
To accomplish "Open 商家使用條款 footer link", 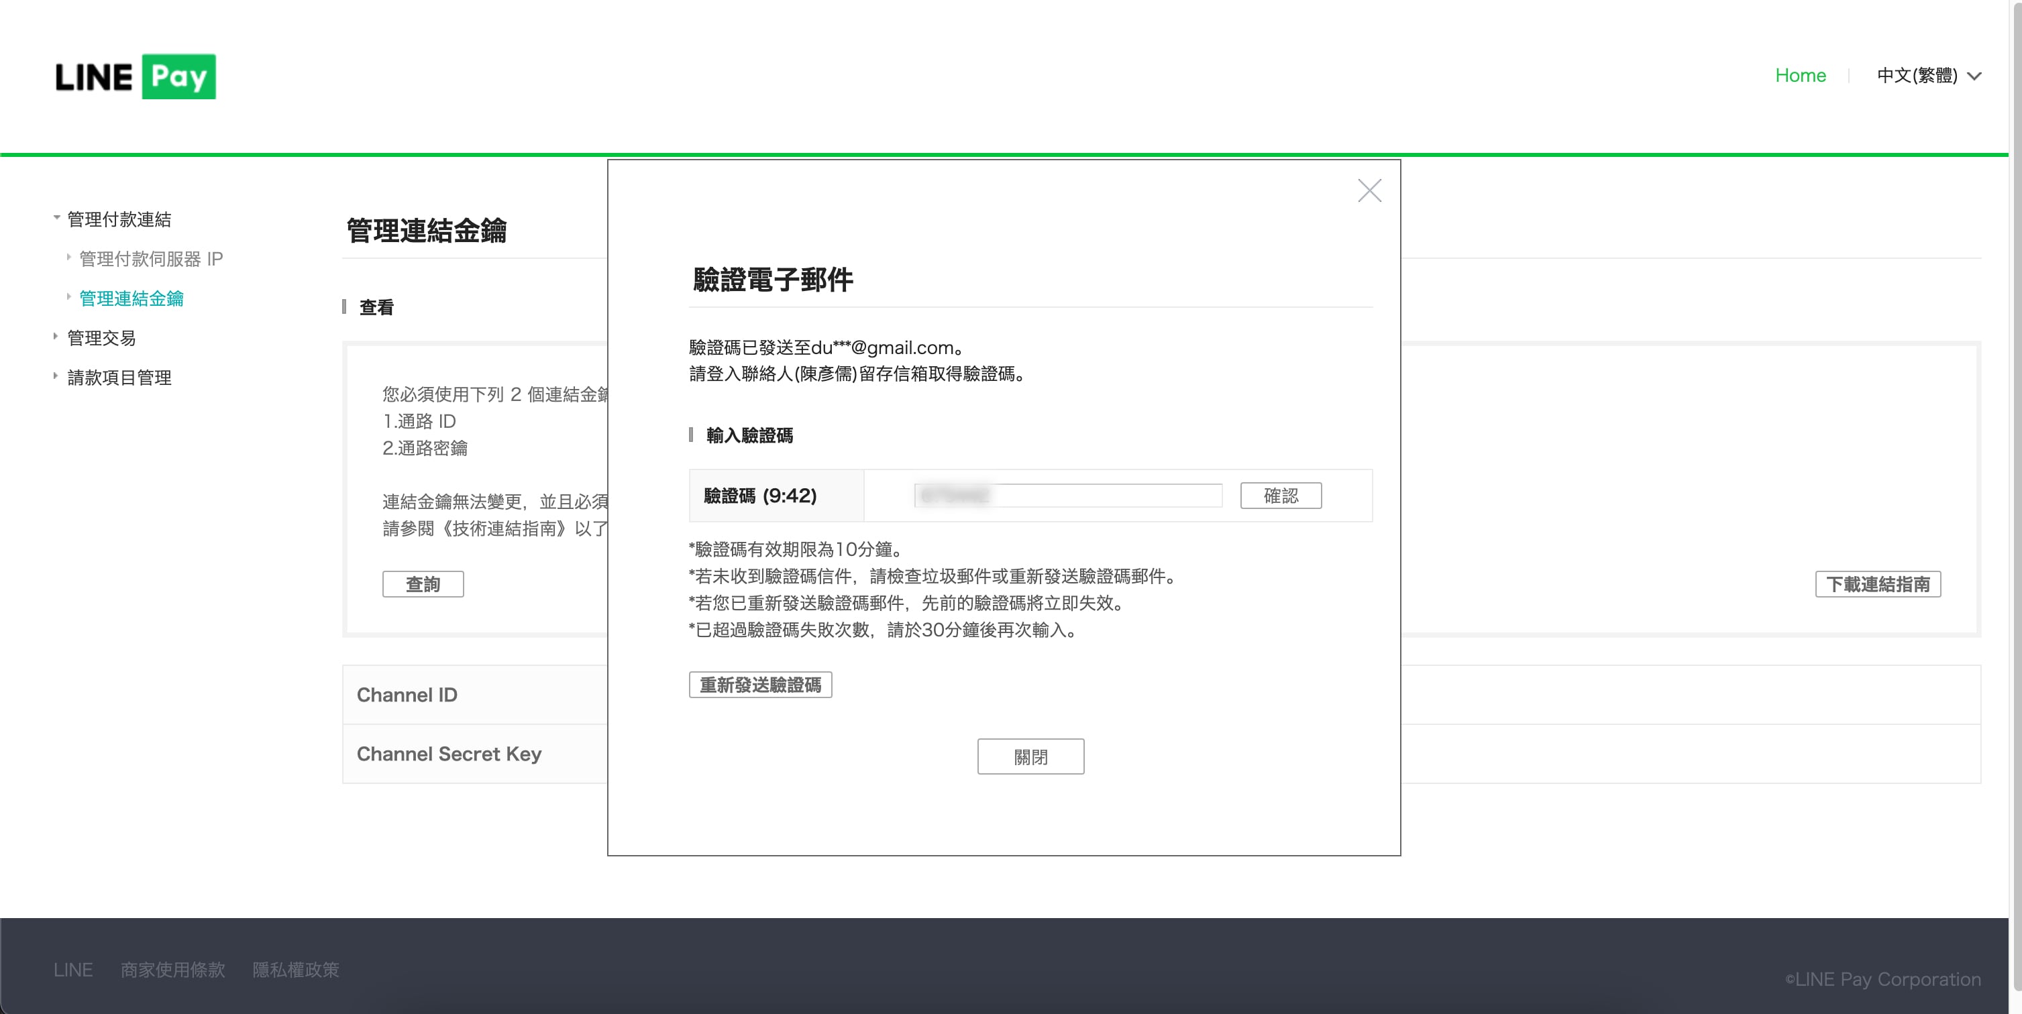I will tap(172, 969).
